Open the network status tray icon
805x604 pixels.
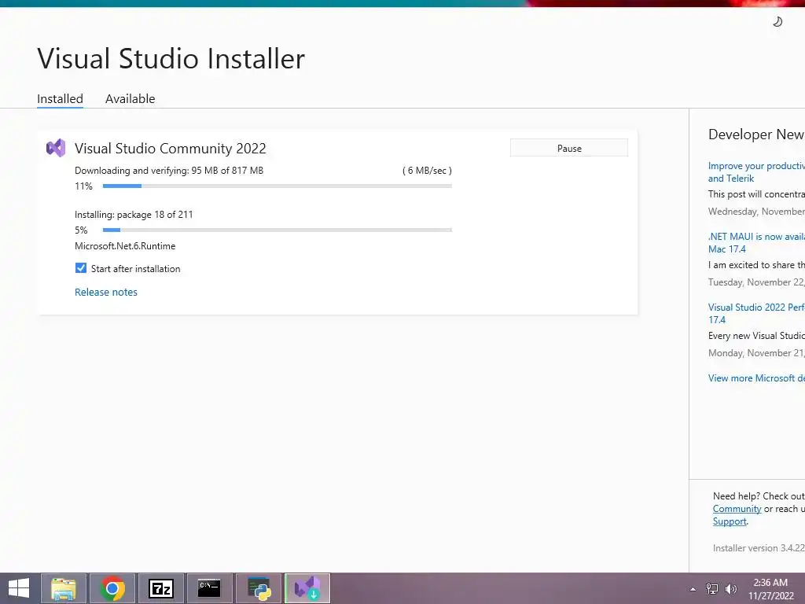(712, 589)
